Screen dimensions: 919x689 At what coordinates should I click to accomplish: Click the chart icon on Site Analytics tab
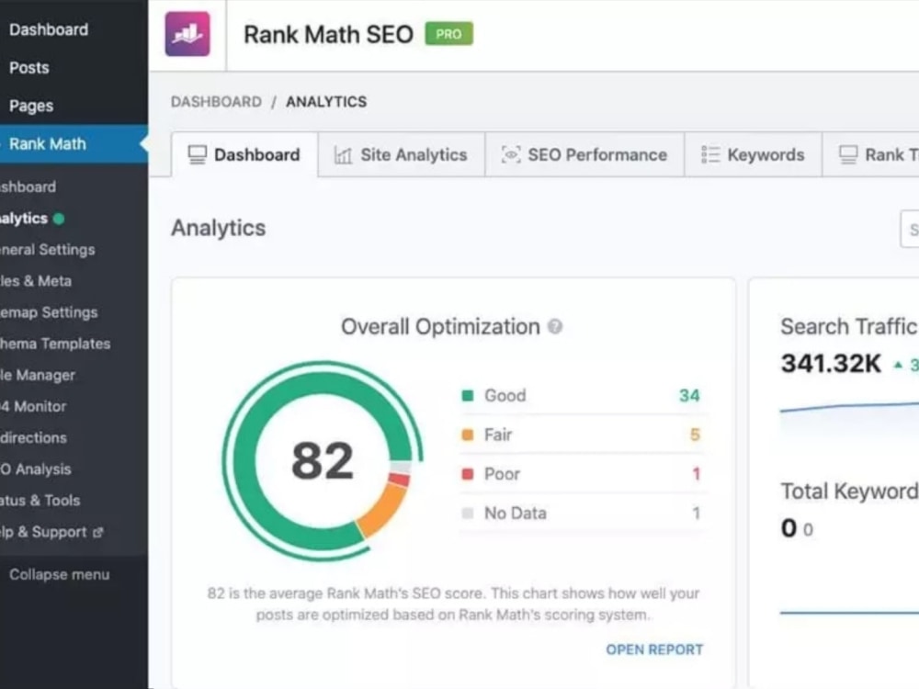click(x=343, y=155)
